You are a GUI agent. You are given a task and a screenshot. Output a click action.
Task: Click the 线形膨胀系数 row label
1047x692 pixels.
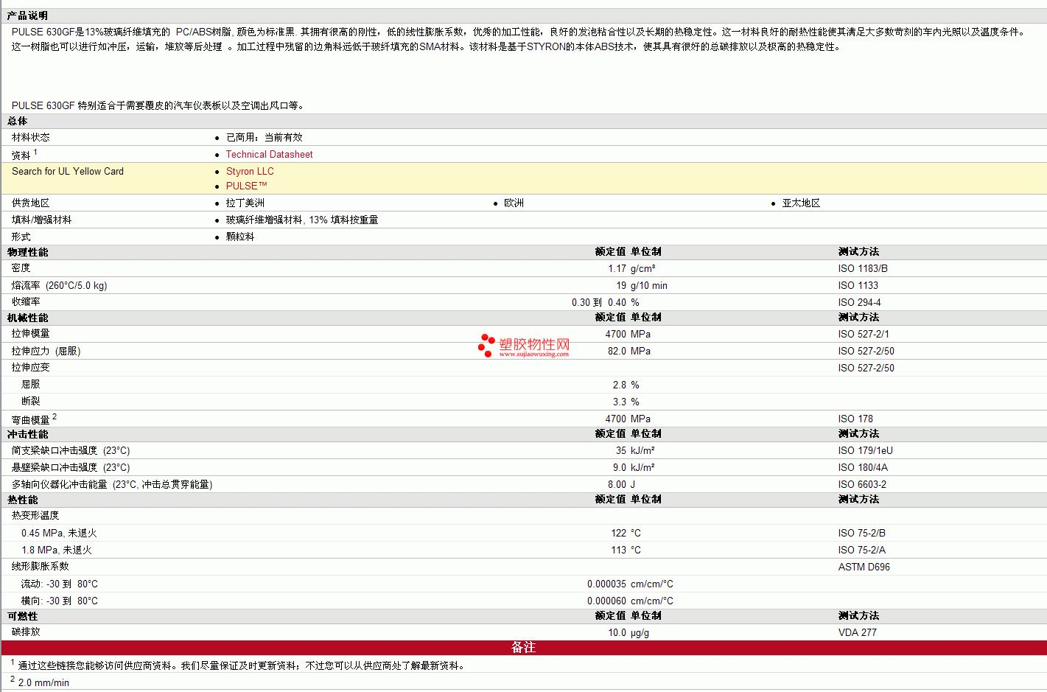(x=41, y=567)
